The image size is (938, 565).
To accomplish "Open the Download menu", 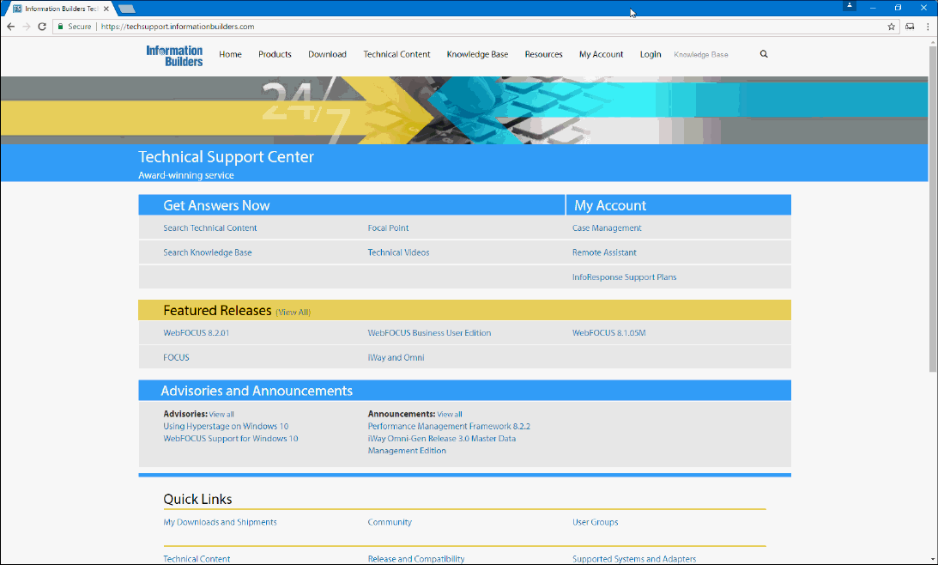I will [327, 54].
